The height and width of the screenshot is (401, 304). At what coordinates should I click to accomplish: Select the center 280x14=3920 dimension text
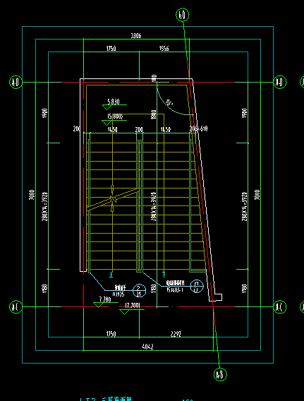click(154, 206)
